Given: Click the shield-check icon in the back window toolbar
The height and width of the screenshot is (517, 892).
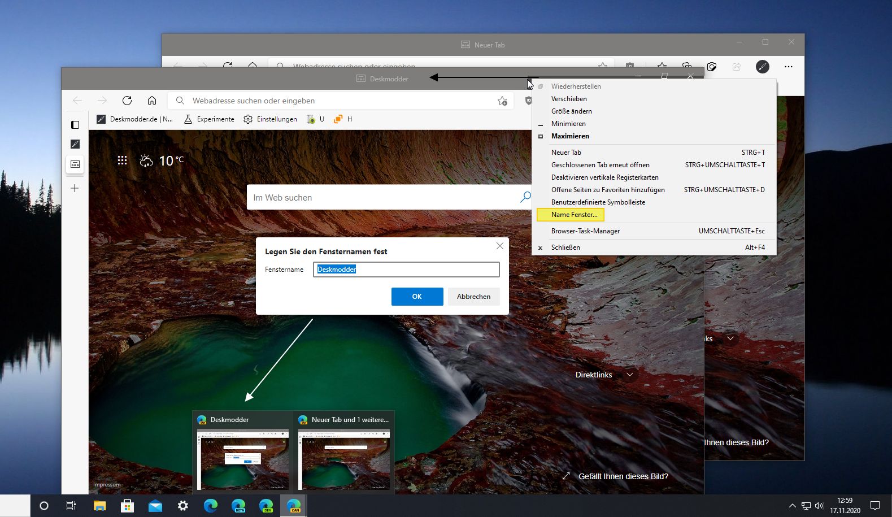Looking at the screenshot, I should [x=712, y=67].
